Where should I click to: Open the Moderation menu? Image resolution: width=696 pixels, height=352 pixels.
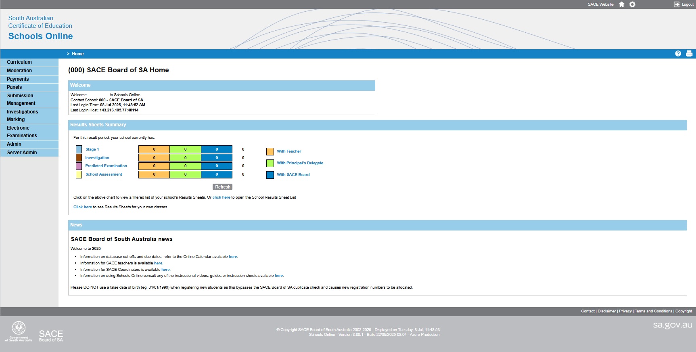(x=29, y=71)
